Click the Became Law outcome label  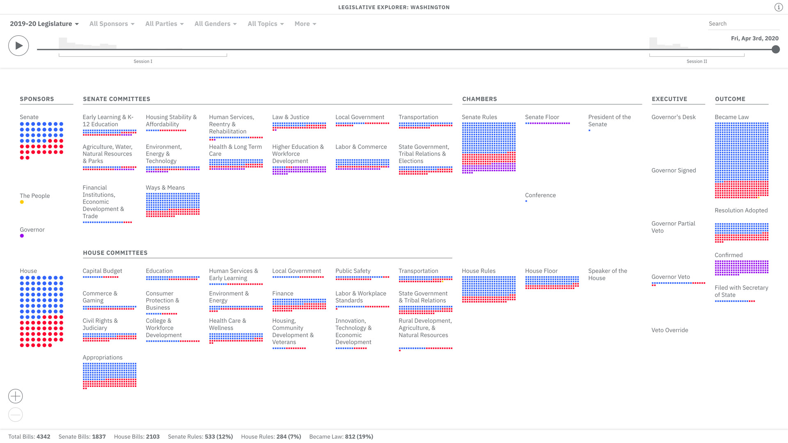732,117
